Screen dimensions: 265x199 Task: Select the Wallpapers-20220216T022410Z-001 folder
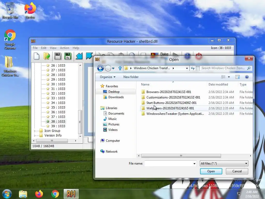pos(170,108)
